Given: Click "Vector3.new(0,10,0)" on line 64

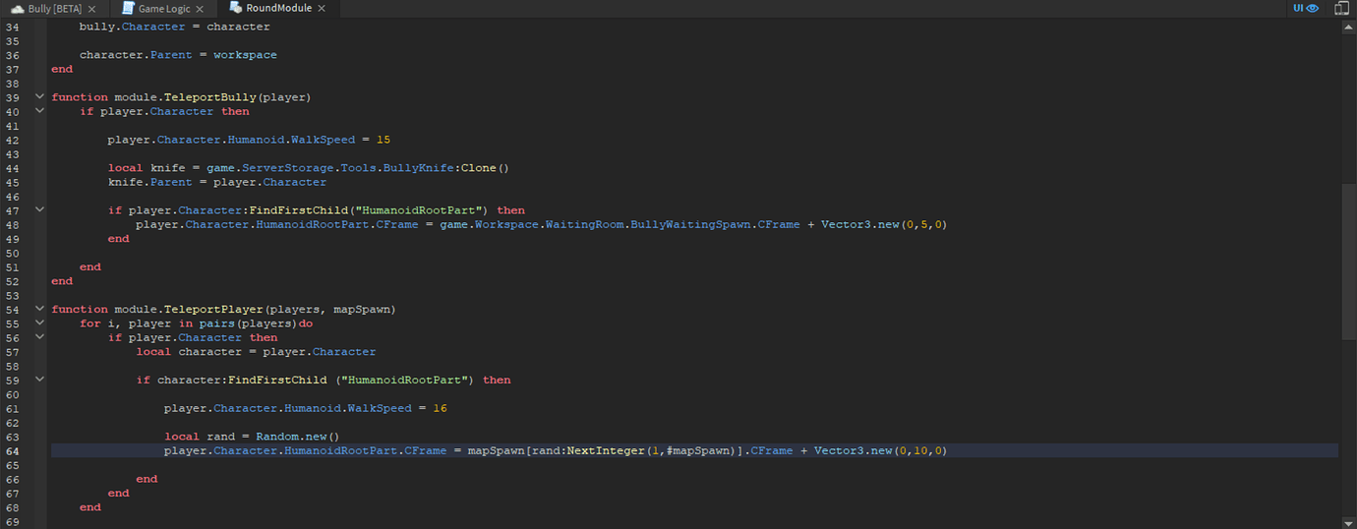Looking at the screenshot, I should [880, 450].
